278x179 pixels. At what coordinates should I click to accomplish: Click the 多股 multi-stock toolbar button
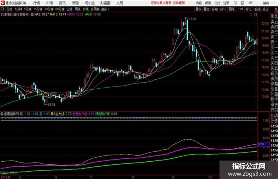215,9
